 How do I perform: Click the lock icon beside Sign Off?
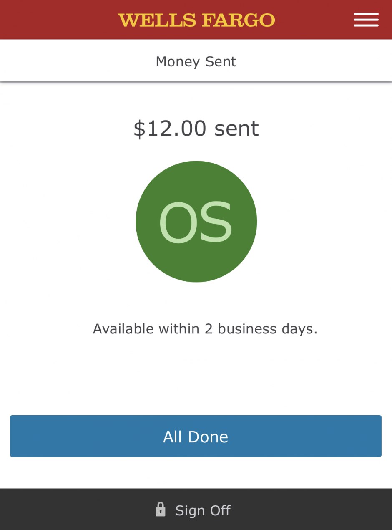coord(161,510)
